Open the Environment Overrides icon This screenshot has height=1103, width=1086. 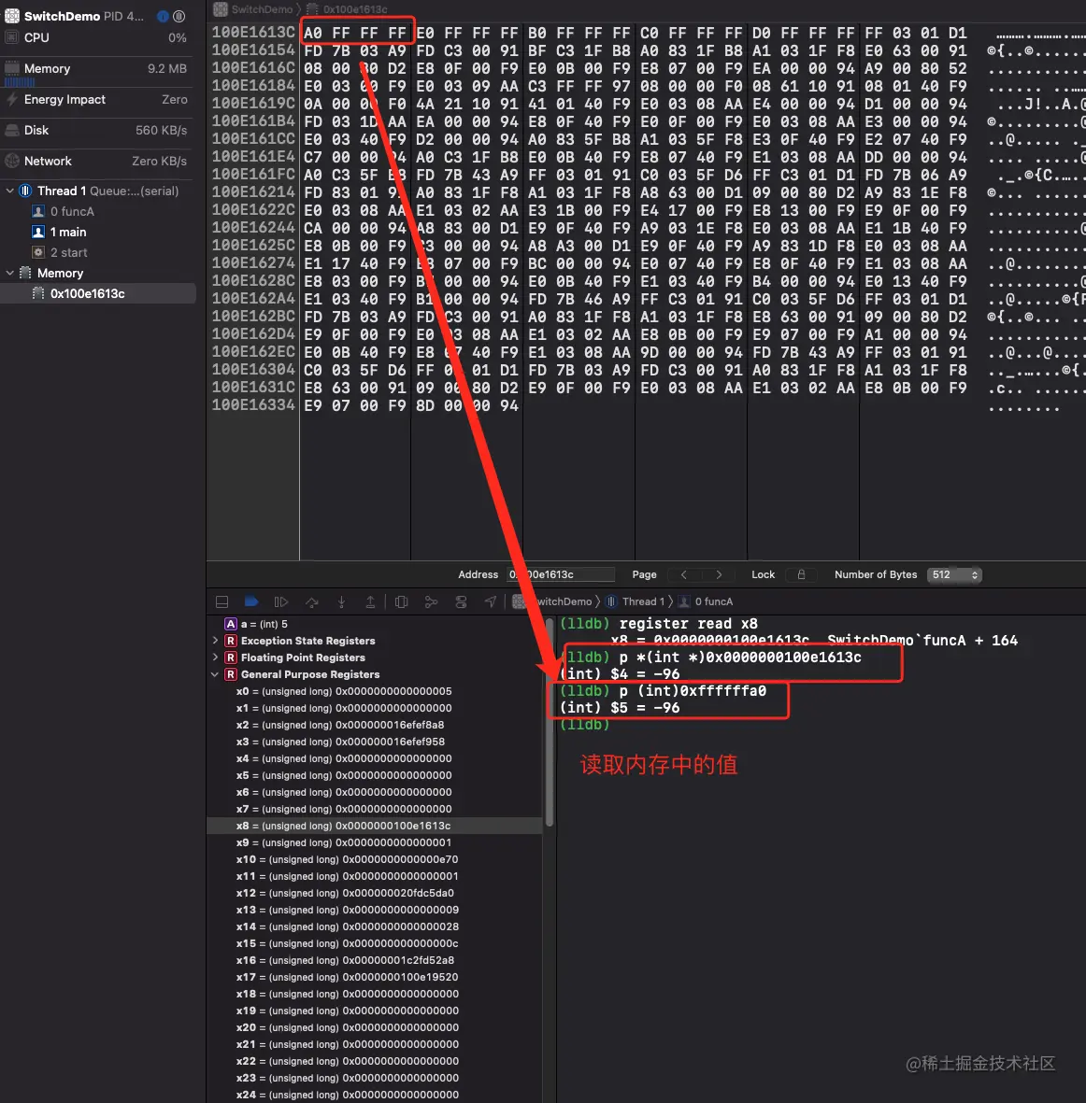coord(461,601)
